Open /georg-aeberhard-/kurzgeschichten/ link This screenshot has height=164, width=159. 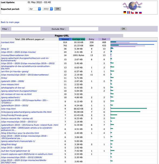[19, 91]
